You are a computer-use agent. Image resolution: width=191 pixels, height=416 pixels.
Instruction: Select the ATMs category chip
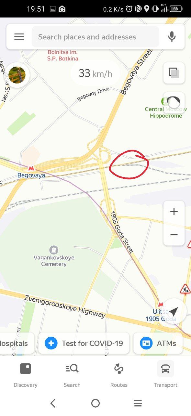coord(158,343)
